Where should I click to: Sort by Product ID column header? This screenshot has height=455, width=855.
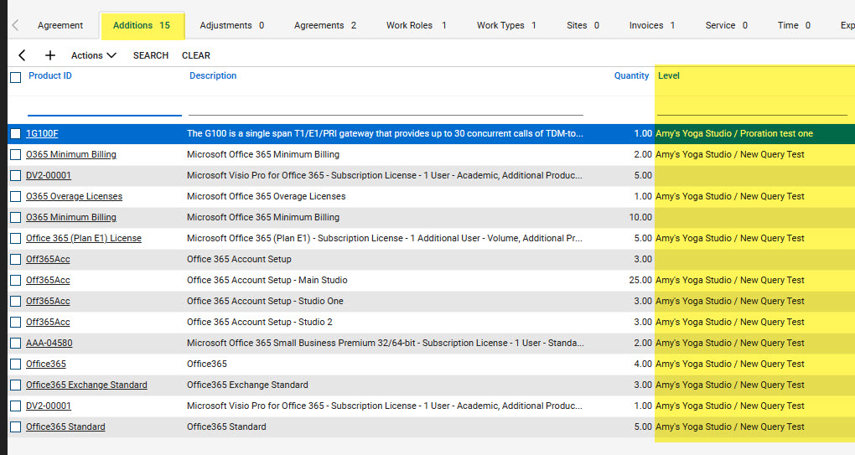pyautogui.click(x=50, y=75)
